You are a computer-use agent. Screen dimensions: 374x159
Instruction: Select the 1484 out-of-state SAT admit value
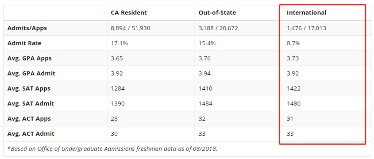[205, 104]
